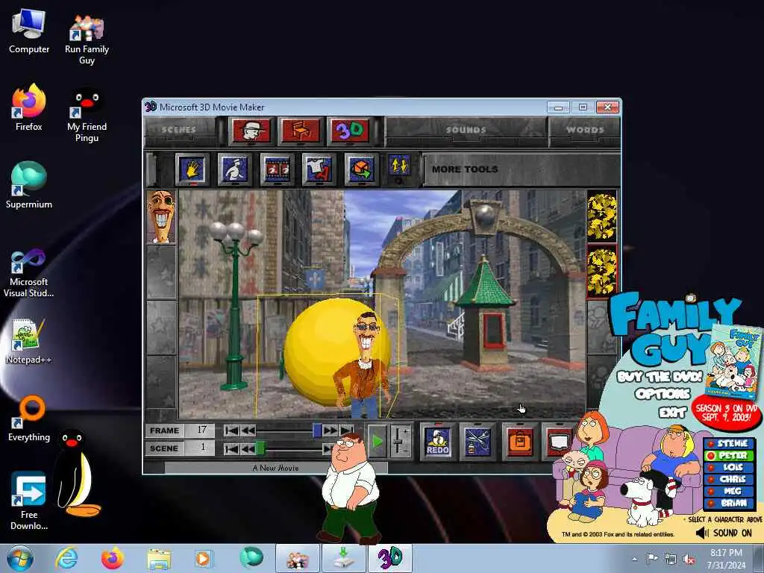764x573 pixels.
Task: Select the costume changer shirt tool
Action: pos(319,169)
